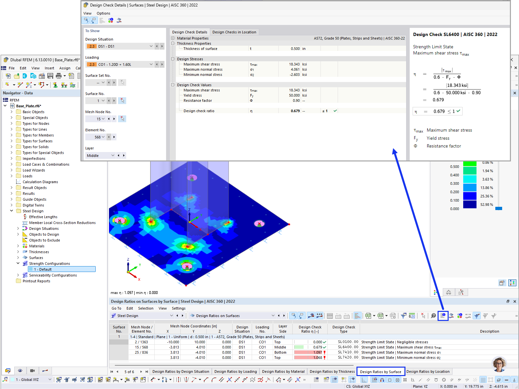
Task: Click the print icon in RFEM main toolbar
Action: tap(59, 76)
